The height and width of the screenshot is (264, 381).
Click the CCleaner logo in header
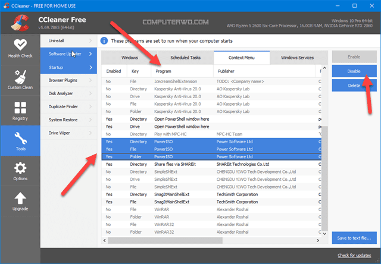[20, 23]
